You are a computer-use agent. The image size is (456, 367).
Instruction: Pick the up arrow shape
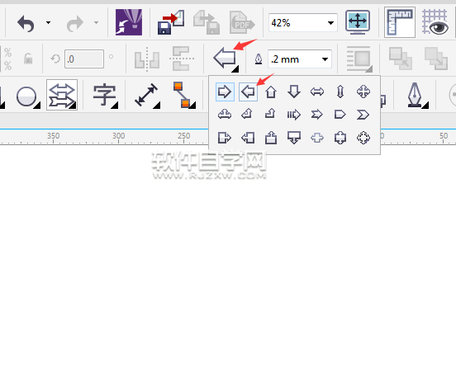click(271, 92)
